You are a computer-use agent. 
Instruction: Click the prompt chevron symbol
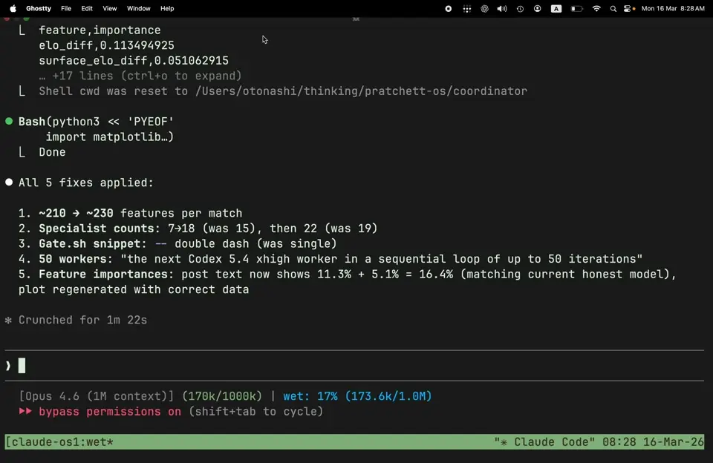point(8,366)
